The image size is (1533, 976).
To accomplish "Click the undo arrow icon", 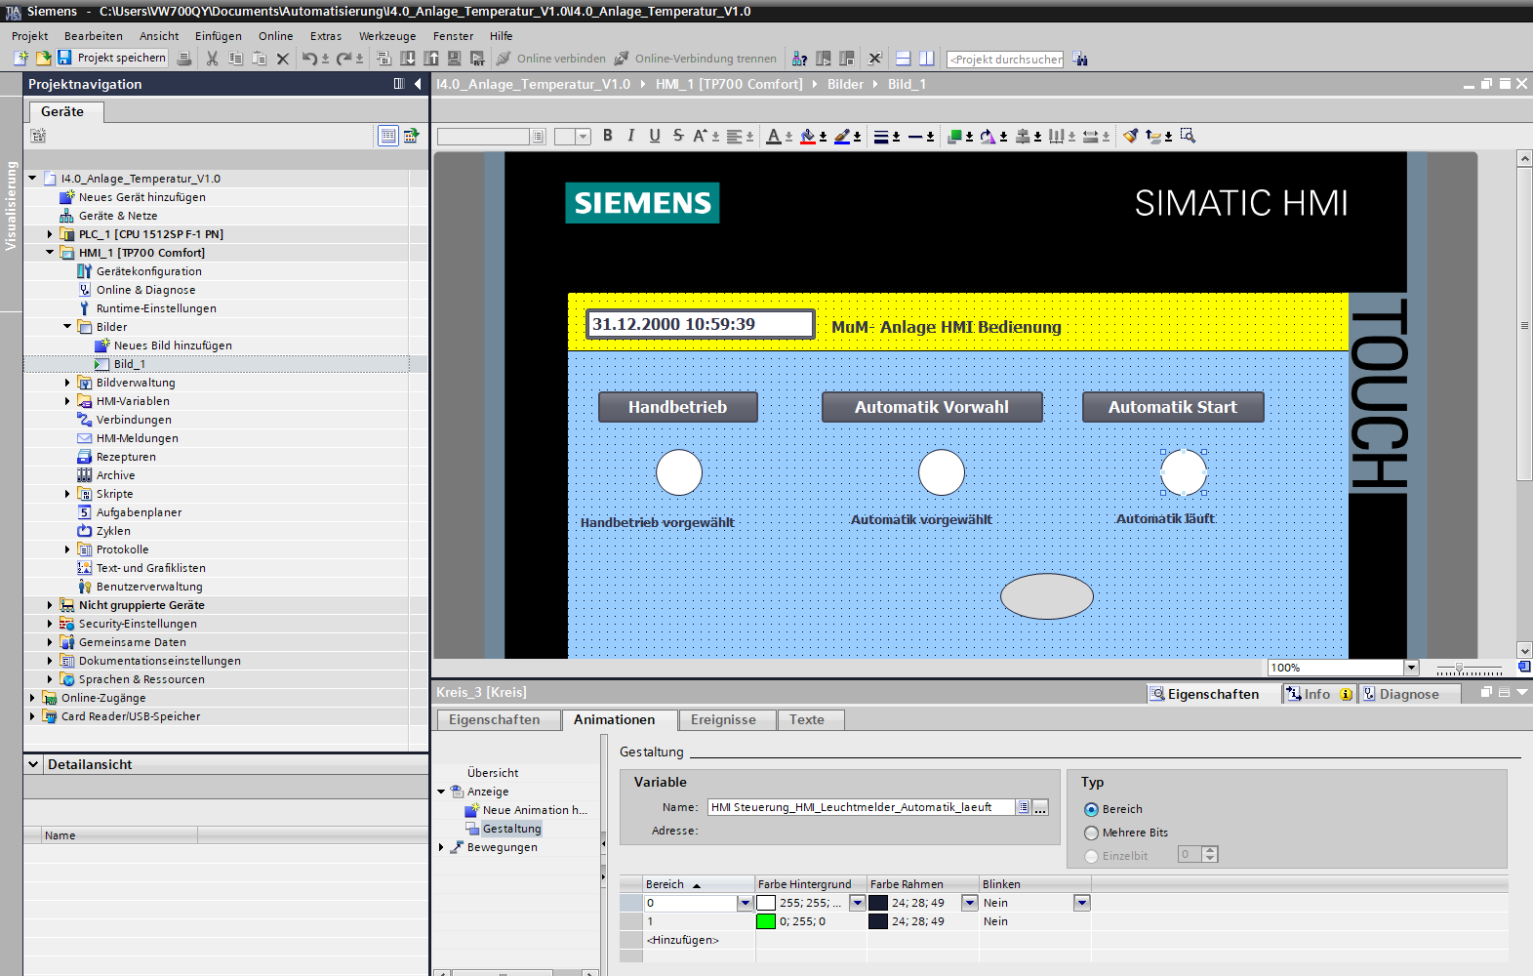I will pyautogui.click(x=308, y=59).
